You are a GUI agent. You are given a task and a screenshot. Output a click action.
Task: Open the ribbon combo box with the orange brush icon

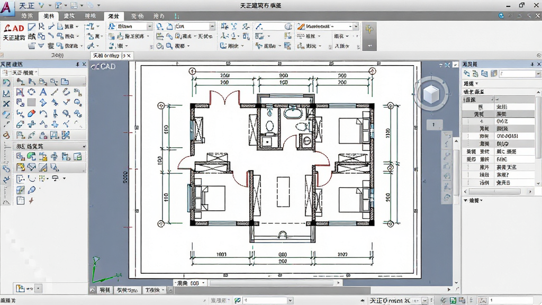[x=327, y=26]
